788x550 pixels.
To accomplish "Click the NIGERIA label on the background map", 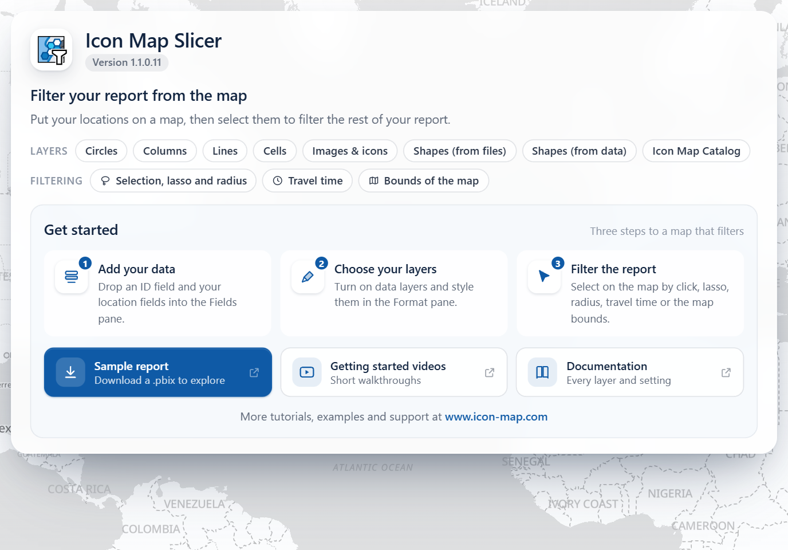I will (670, 493).
